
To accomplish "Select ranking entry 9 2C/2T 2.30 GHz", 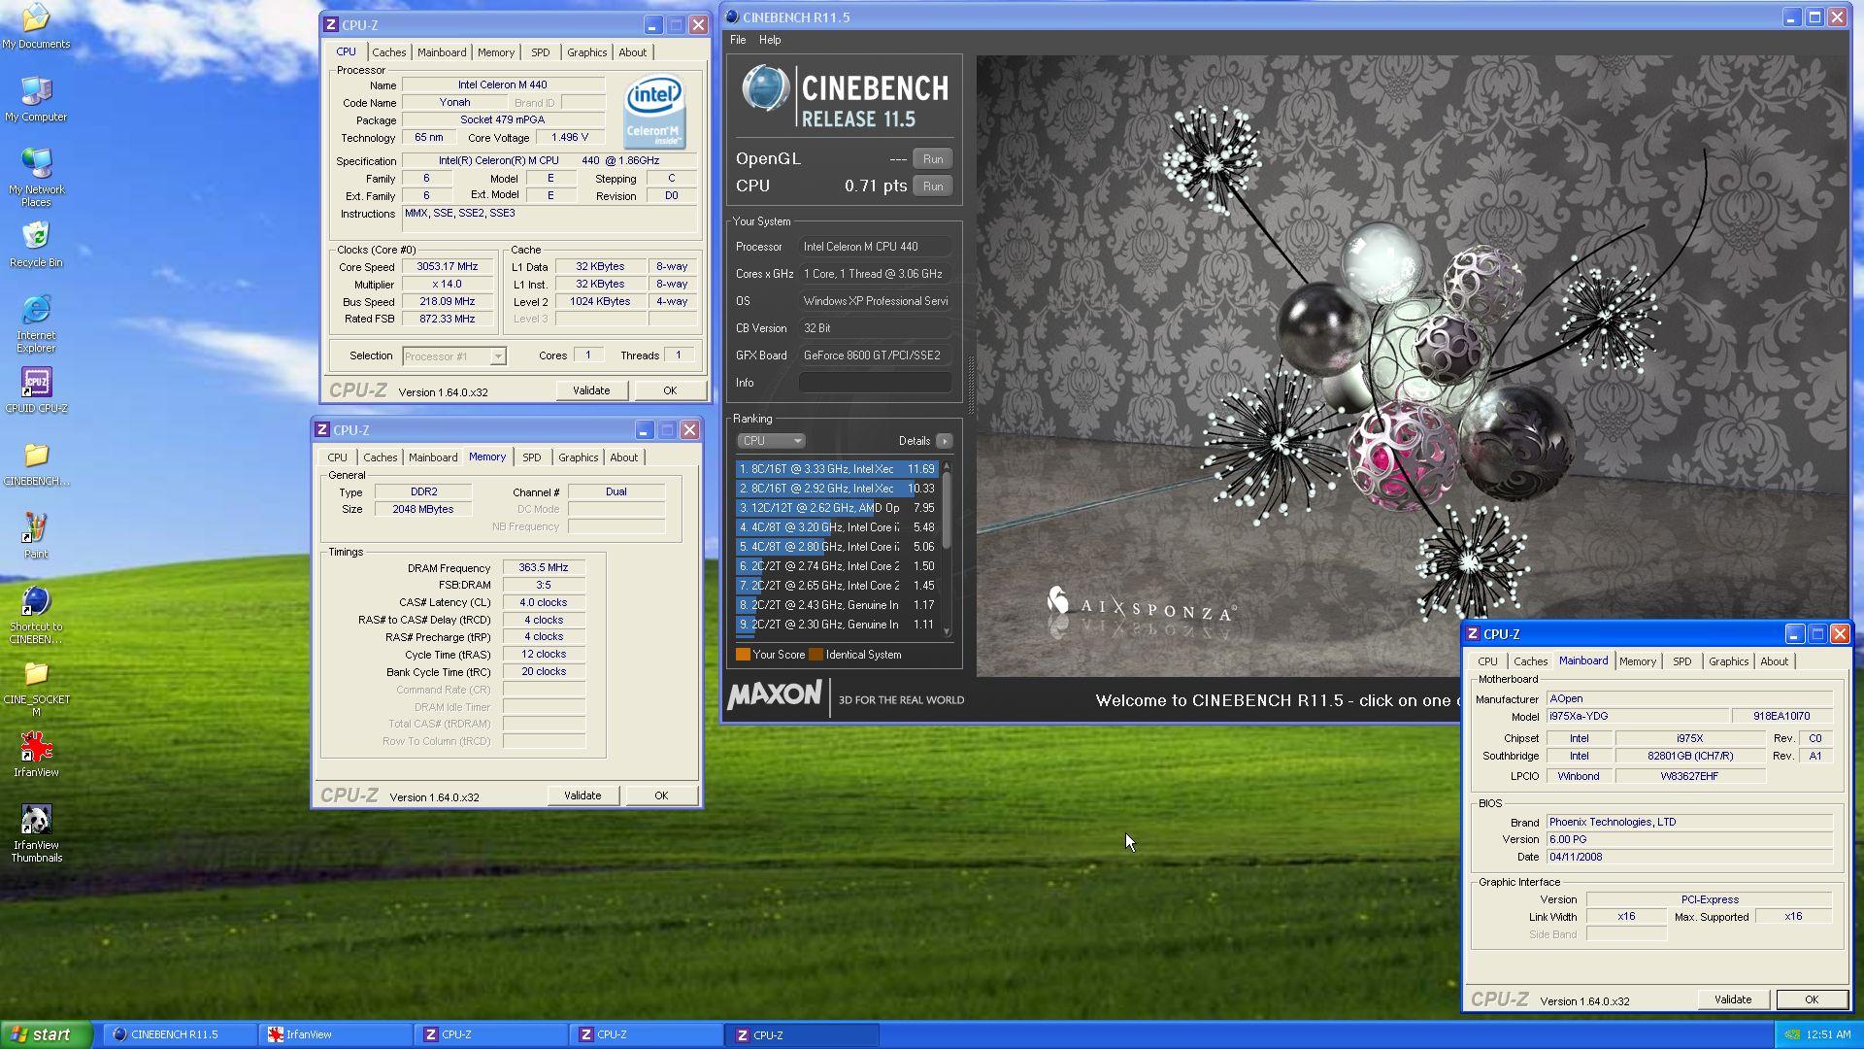I will pyautogui.click(x=837, y=625).
